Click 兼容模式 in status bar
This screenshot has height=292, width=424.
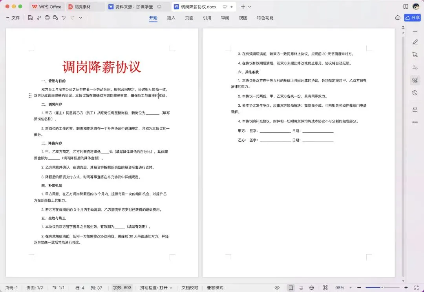coord(215,288)
